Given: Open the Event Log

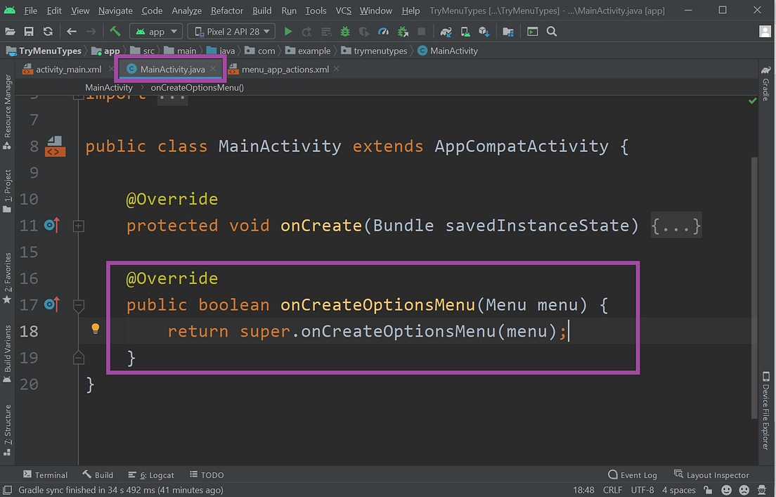Looking at the screenshot, I should point(632,475).
